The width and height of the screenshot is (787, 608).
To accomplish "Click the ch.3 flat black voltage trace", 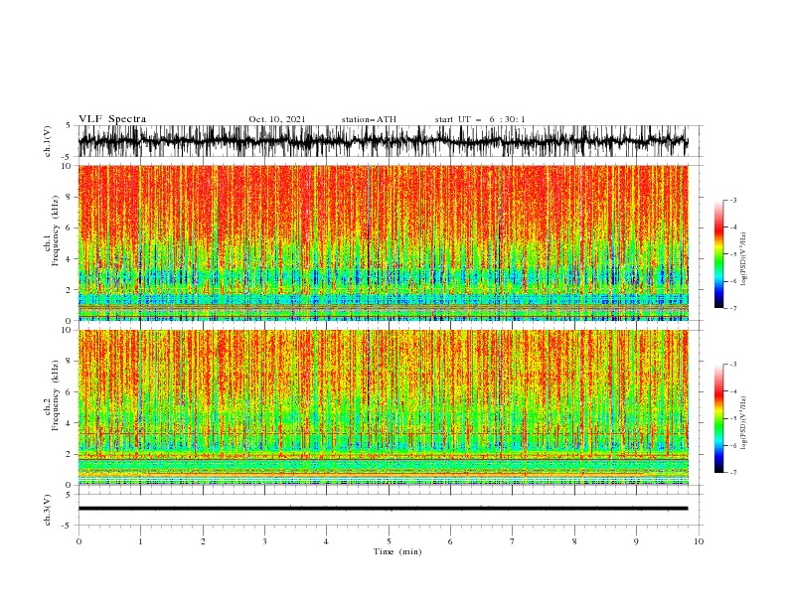I will tap(383, 509).
